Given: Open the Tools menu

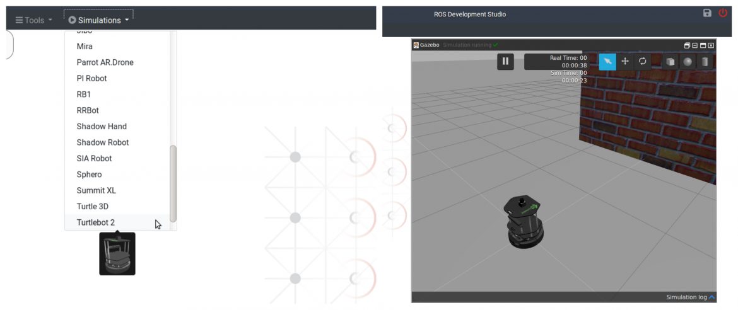Looking at the screenshot, I should 34,20.
